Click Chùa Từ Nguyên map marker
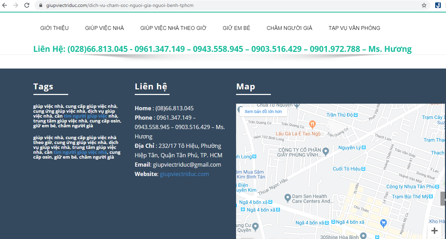The width and height of the screenshot is (446, 239). pyautogui.click(x=296, y=105)
